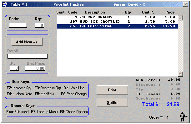Select the CHERRY BRANDY order line

point(118,17)
